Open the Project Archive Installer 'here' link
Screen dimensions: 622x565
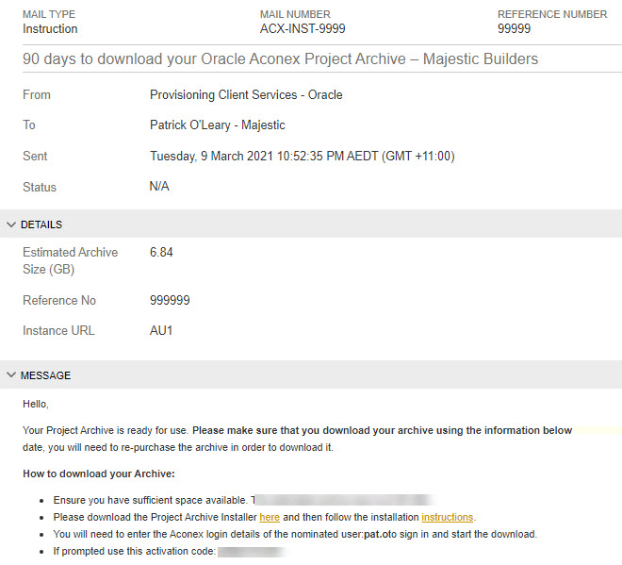(x=270, y=517)
